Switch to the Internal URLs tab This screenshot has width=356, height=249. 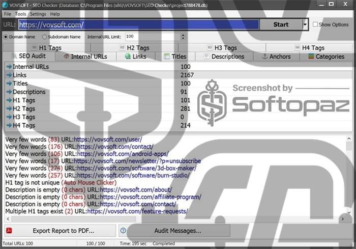[x=85, y=57]
